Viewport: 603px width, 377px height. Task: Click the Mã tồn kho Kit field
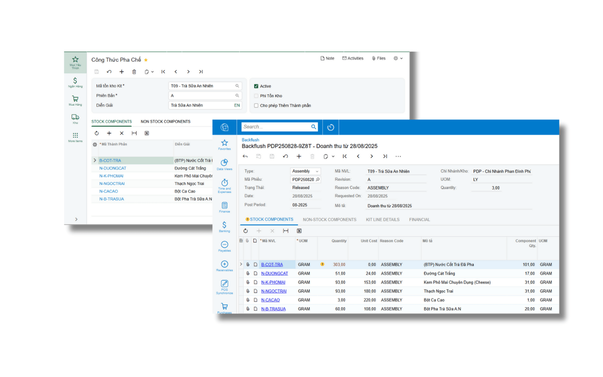pyautogui.click(x=205, y=86)
